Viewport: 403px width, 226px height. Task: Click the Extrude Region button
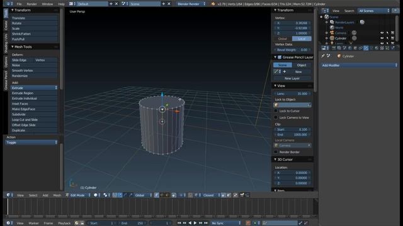coord(34,93)
